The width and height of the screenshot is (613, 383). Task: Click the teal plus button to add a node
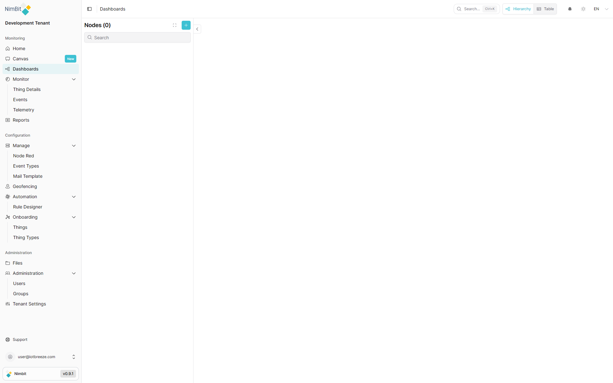point(186,25)
